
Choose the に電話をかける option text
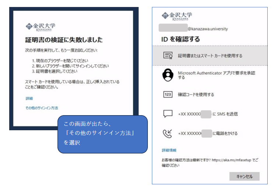pos(225,133)
